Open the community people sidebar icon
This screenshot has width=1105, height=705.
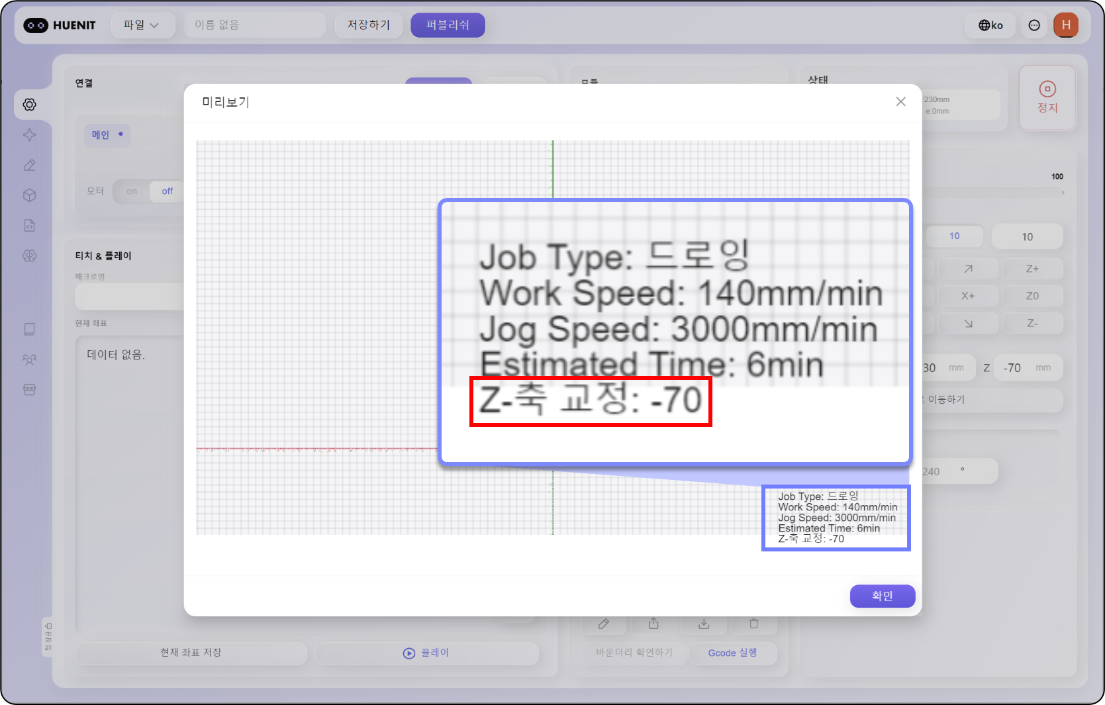click(30, 359)
